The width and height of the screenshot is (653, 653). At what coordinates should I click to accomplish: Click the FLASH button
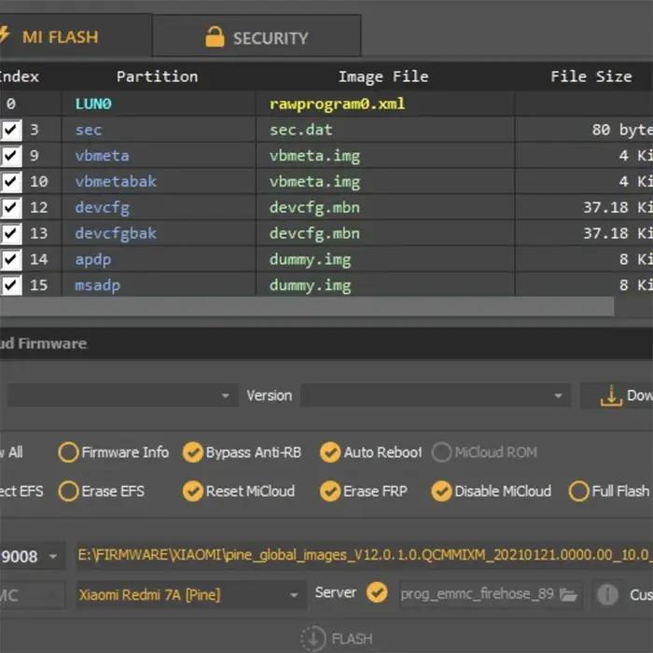pyautogui.click(x=337, y=638)
